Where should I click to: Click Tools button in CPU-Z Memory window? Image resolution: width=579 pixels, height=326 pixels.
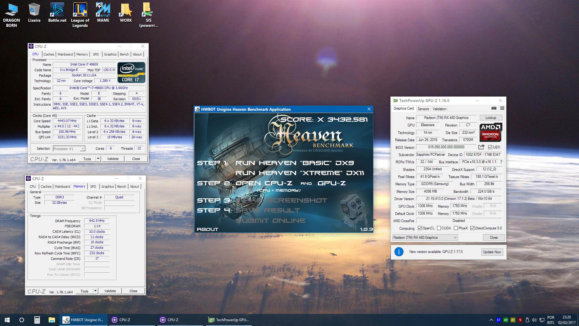click(84, 291)
